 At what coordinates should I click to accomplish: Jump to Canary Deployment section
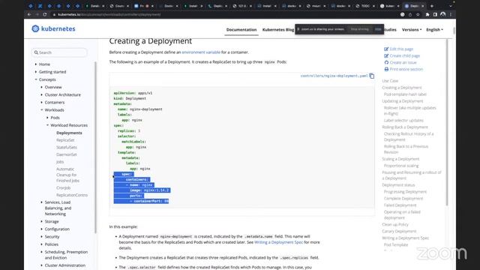tap(399, 231)
